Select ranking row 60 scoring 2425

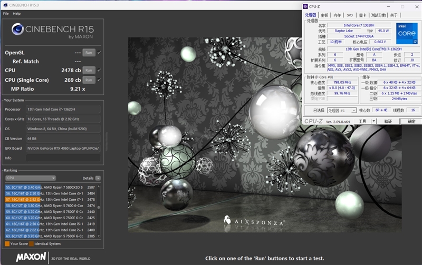point(50,218)
